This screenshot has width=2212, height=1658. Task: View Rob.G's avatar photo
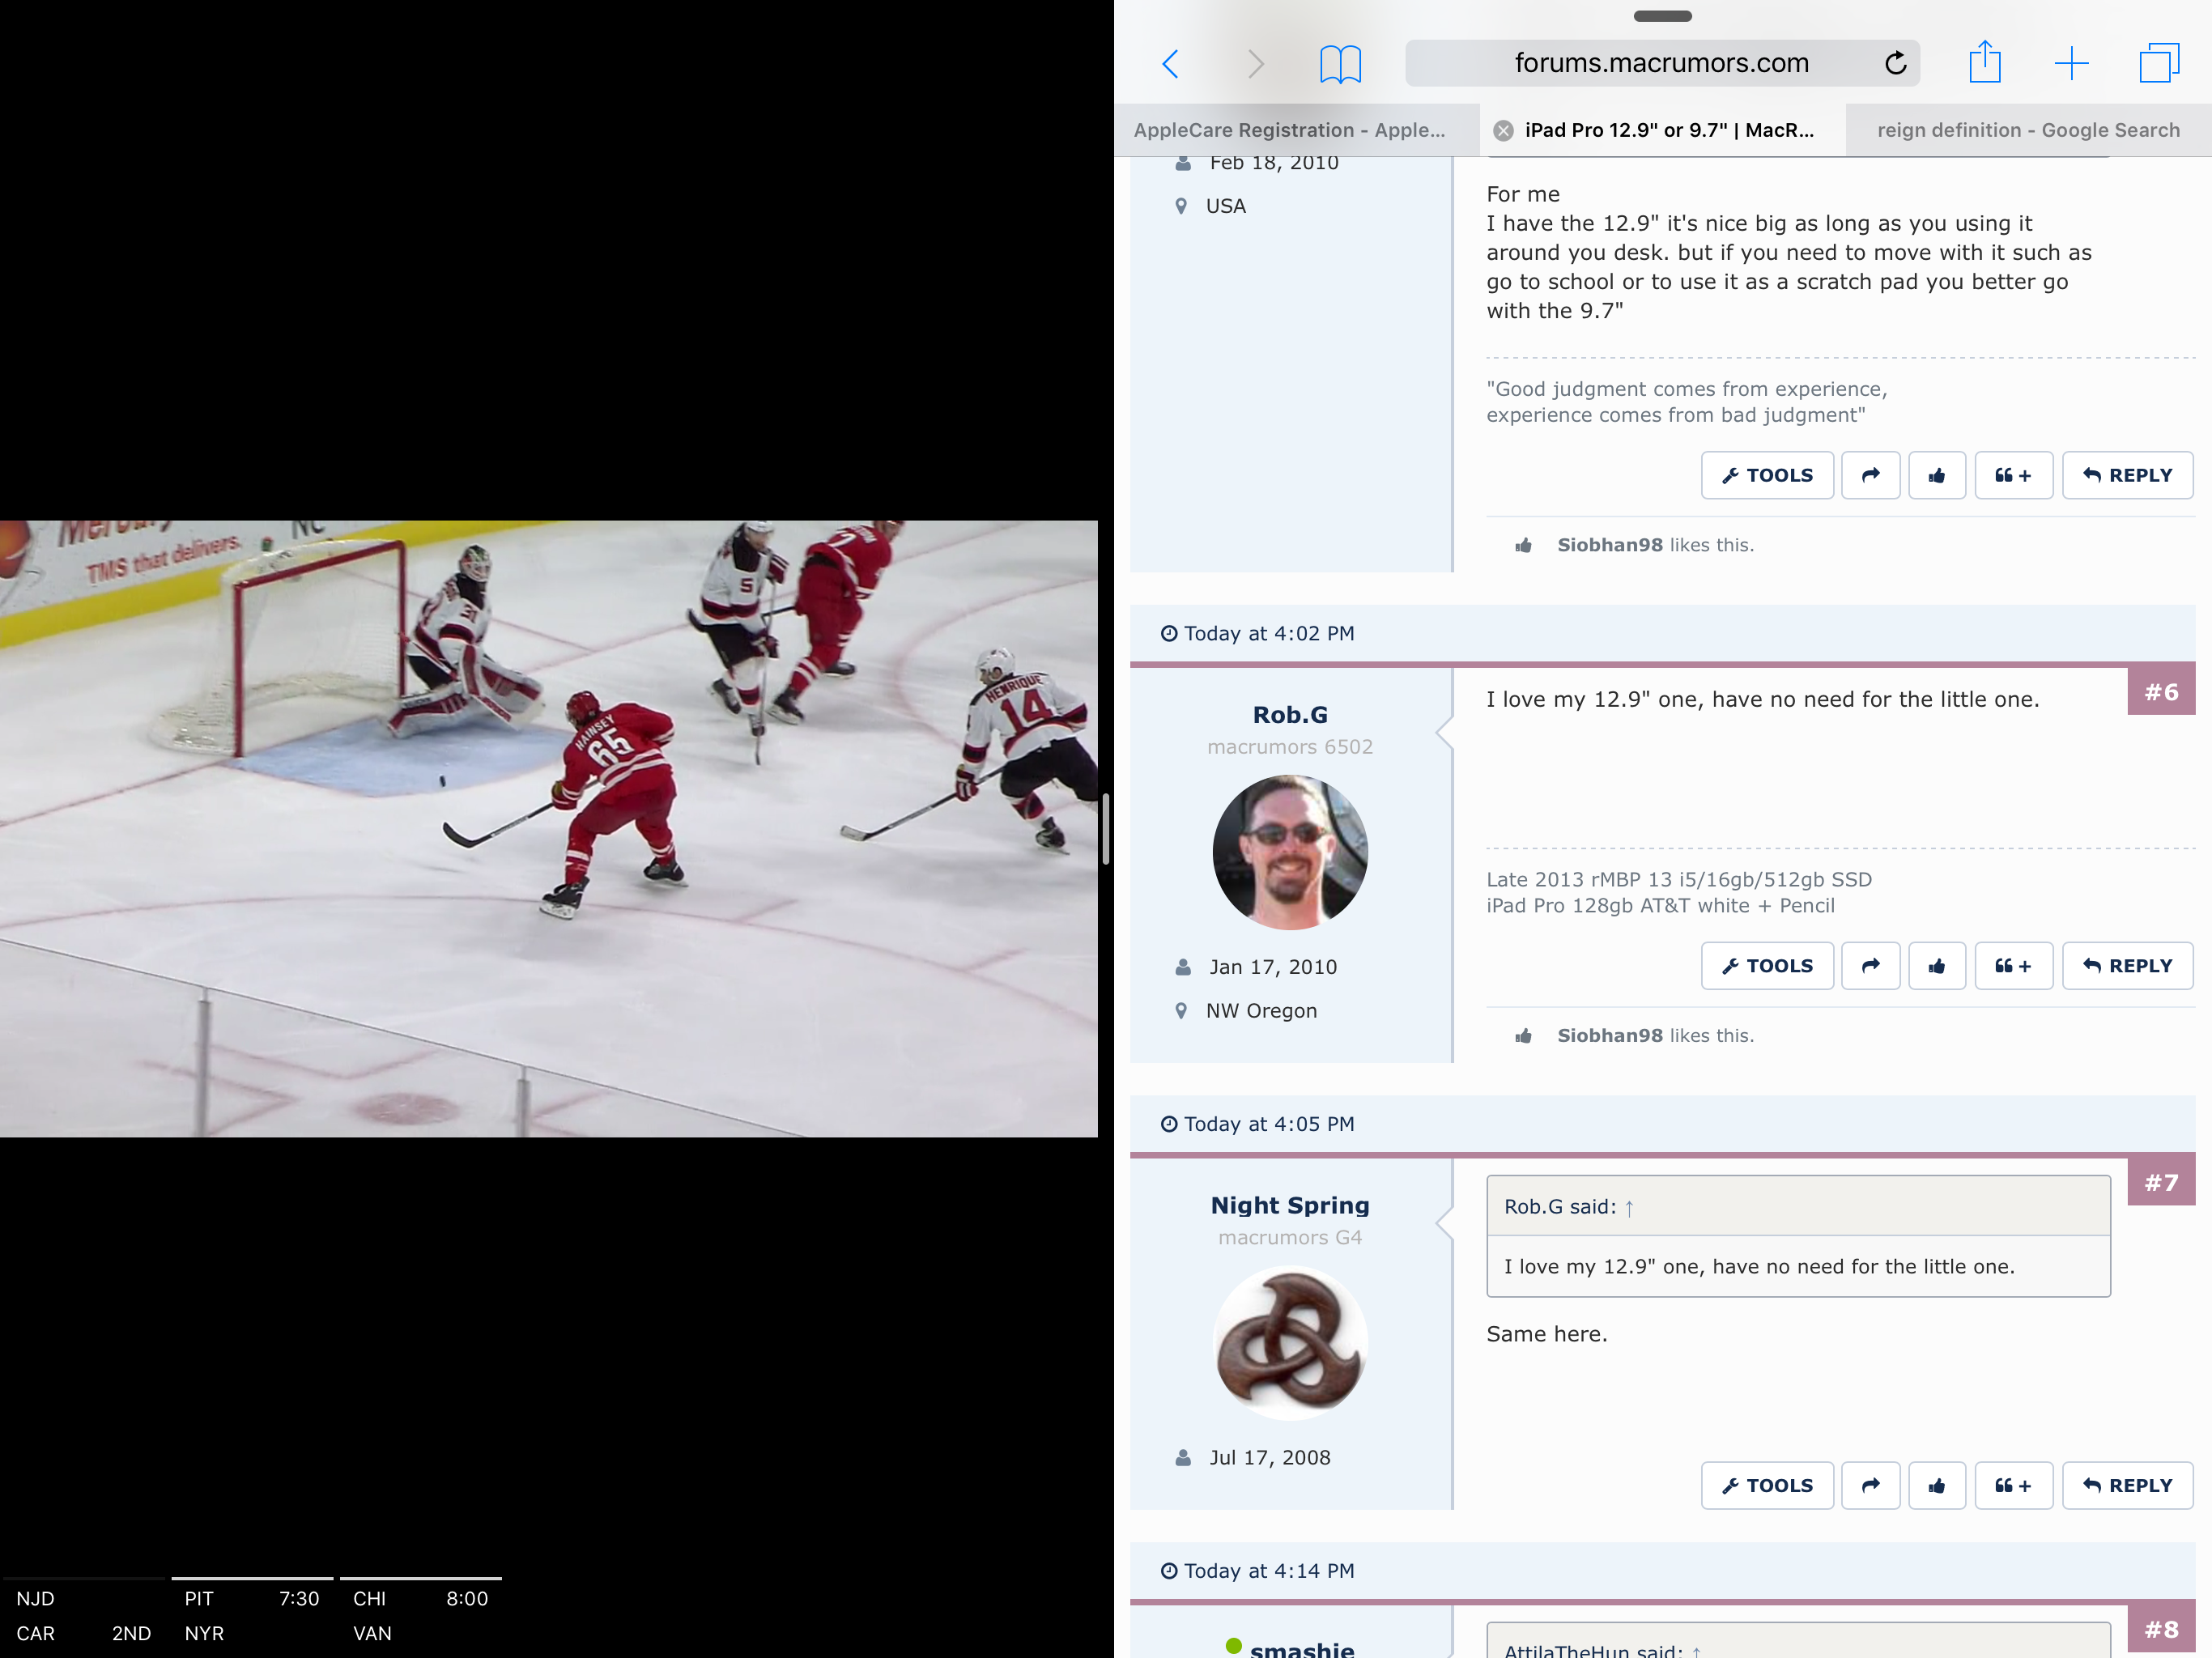[x=1290, y=852]
